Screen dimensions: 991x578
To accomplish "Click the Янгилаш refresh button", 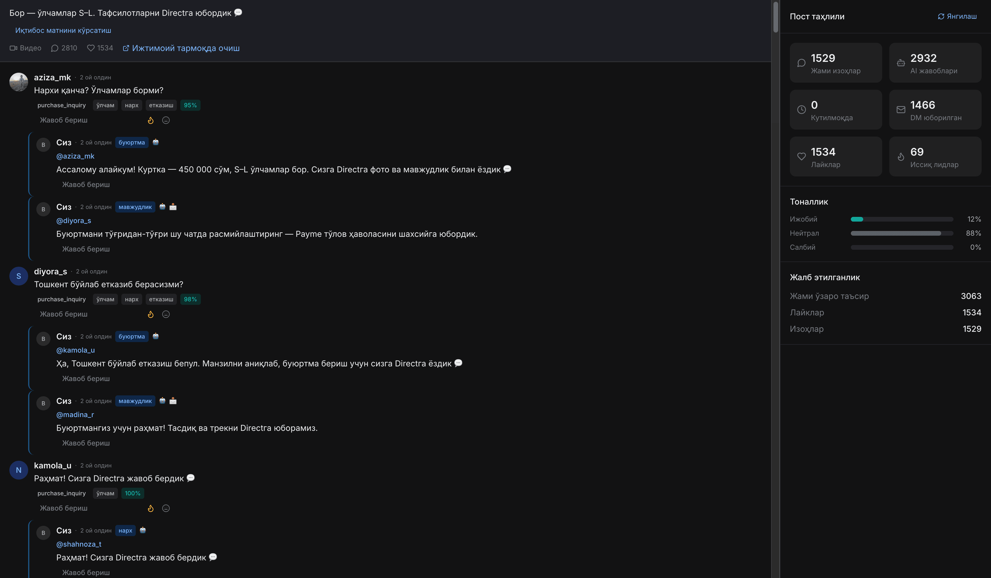I will coord(957,16).
